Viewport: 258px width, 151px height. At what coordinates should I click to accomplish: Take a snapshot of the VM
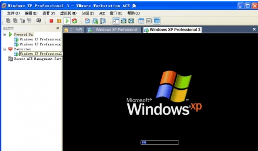(x=87, y=21)
